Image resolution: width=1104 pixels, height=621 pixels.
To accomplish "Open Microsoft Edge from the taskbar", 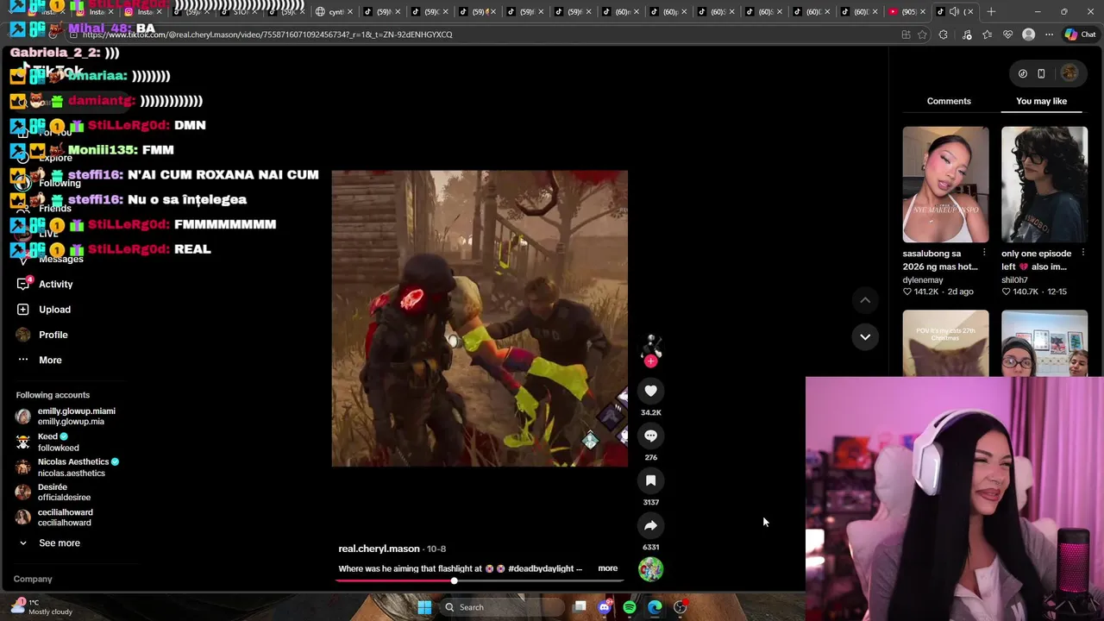I will [x=655, y=607].
